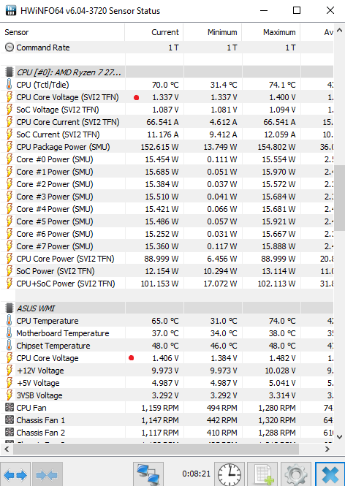Image resolution: width=345 pixels, height=486 pixels.
Task: Select Core #6 Power (SMU) row
Action: click(167, 234)
